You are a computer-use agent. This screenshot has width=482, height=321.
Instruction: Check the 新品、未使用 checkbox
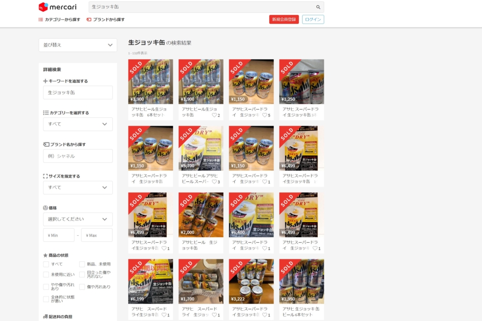[82, 264]
